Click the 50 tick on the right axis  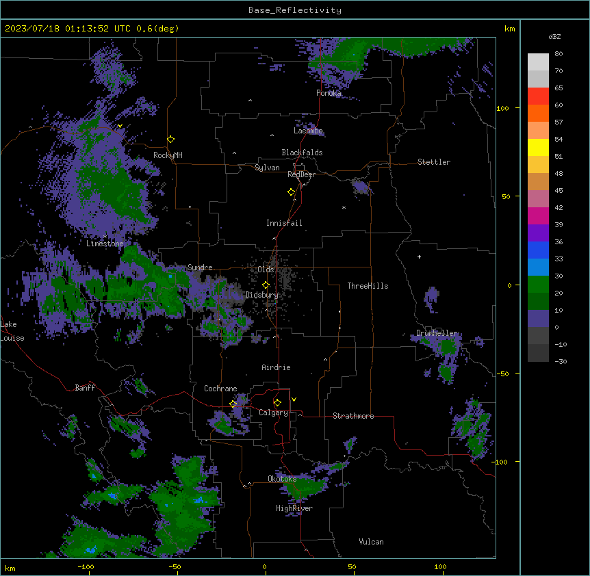506,196
